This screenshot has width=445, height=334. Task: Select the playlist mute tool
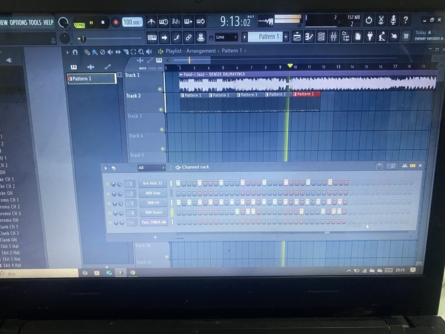coord(110,52)
